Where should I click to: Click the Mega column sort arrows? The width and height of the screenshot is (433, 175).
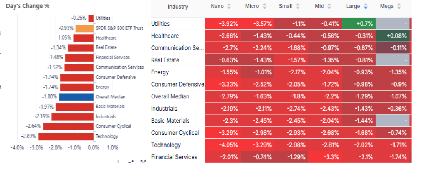click(x=398, y=7)
